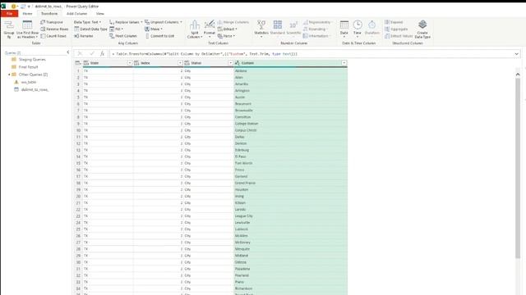526x295 pixels.
Task: Click the cell containing Corpus Christi
Action: [290, 130]
